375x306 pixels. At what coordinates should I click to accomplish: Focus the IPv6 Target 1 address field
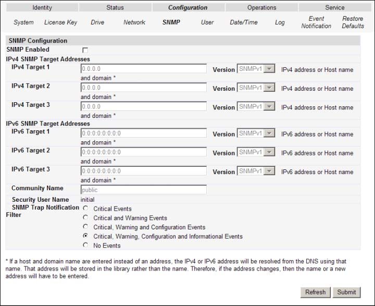tap(144, 133)
